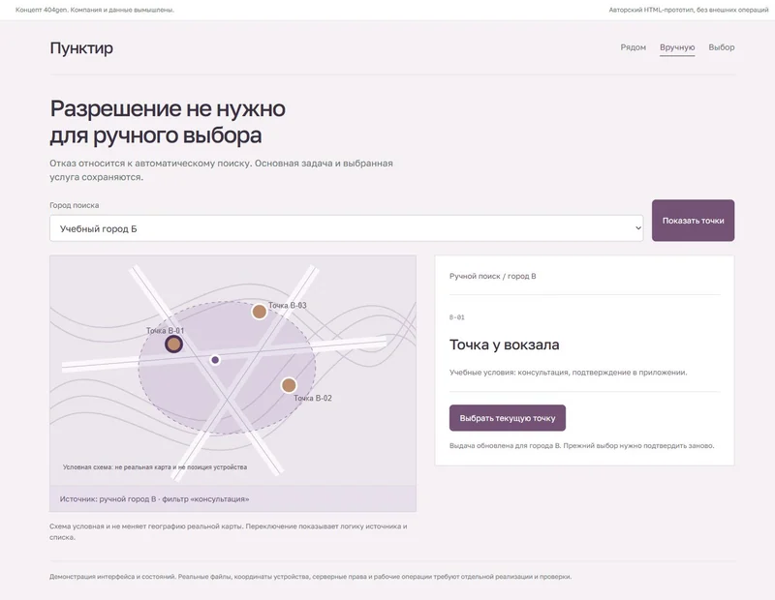Click the Авторский HTML-прототип banner text
775x600 pixels.
pyautogui.click(x=689, y=10)
